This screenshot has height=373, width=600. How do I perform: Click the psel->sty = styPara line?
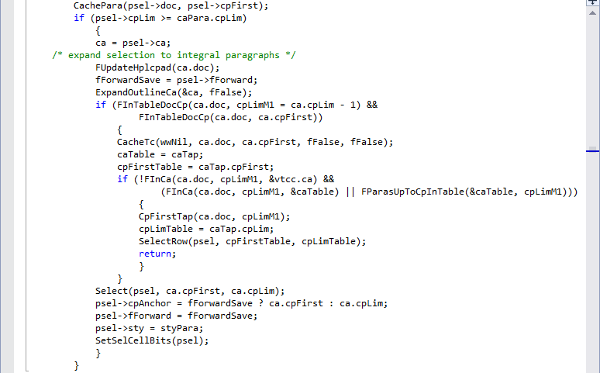[x=150, y=328]
